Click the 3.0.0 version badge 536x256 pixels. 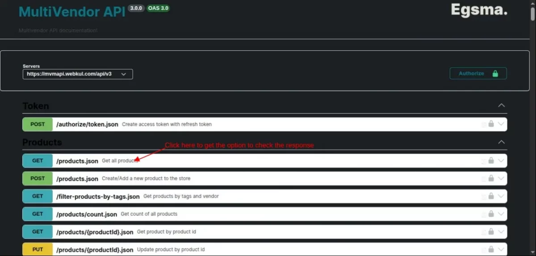click(x=136, y=8)
